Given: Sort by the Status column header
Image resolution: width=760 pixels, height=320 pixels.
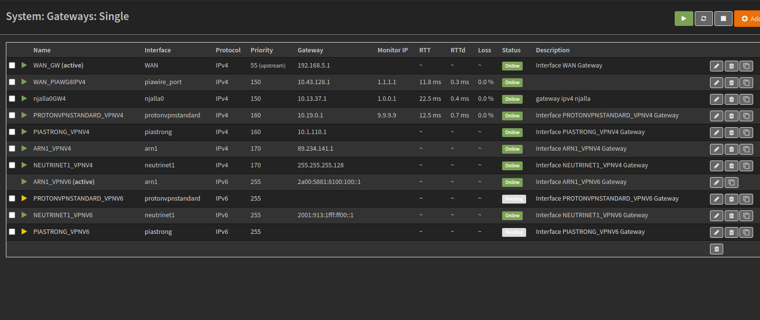Looking at the screenshot, I should point(511,50).
